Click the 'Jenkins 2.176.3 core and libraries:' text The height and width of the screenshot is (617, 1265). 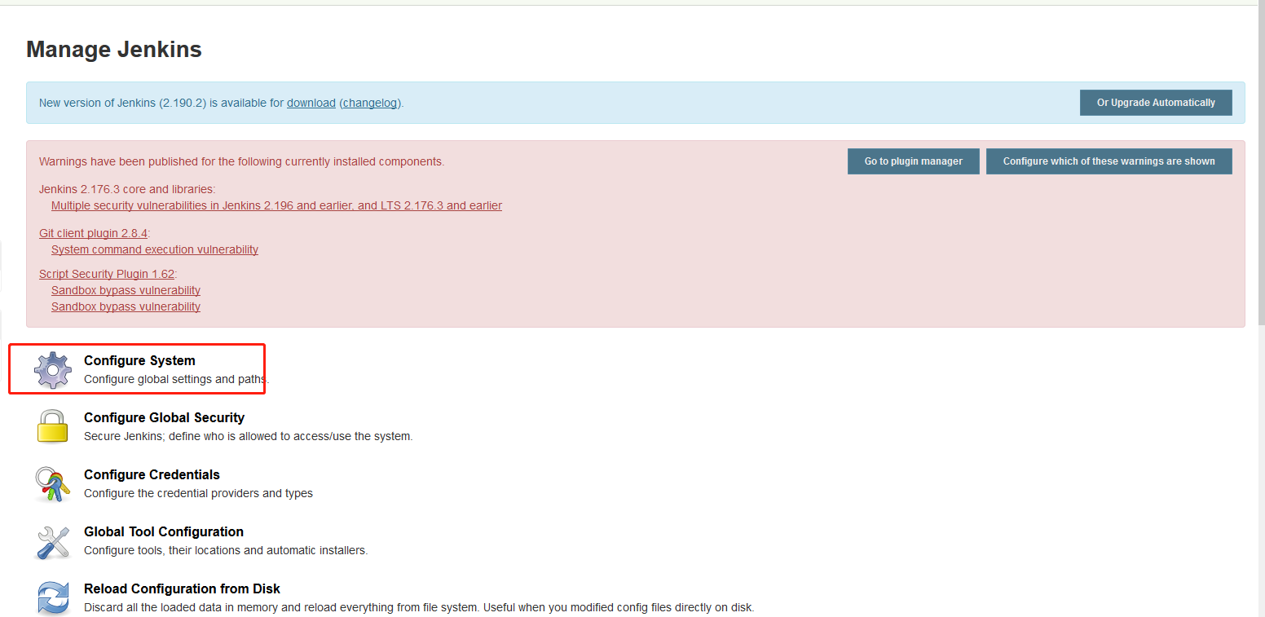(x=127, y=189)
